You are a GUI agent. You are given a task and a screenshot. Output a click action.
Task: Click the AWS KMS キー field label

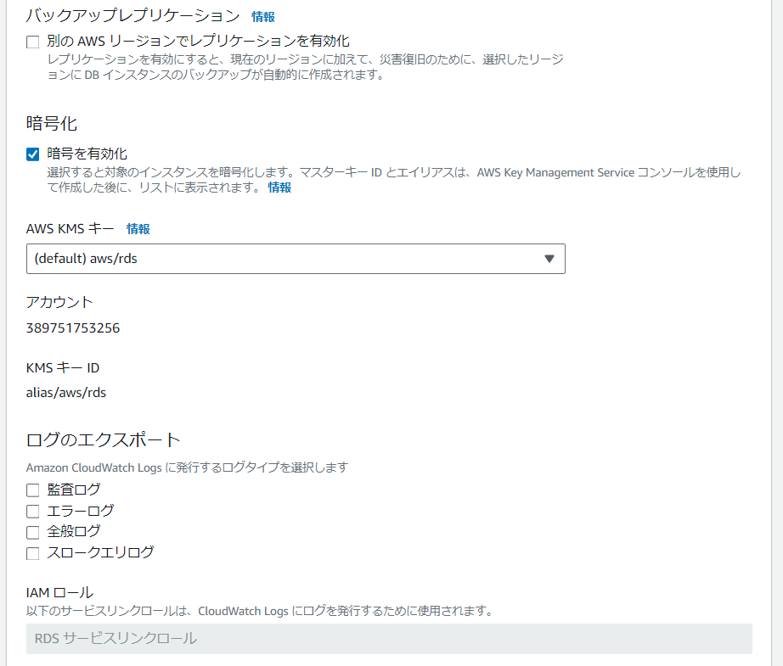click(70, 229)
